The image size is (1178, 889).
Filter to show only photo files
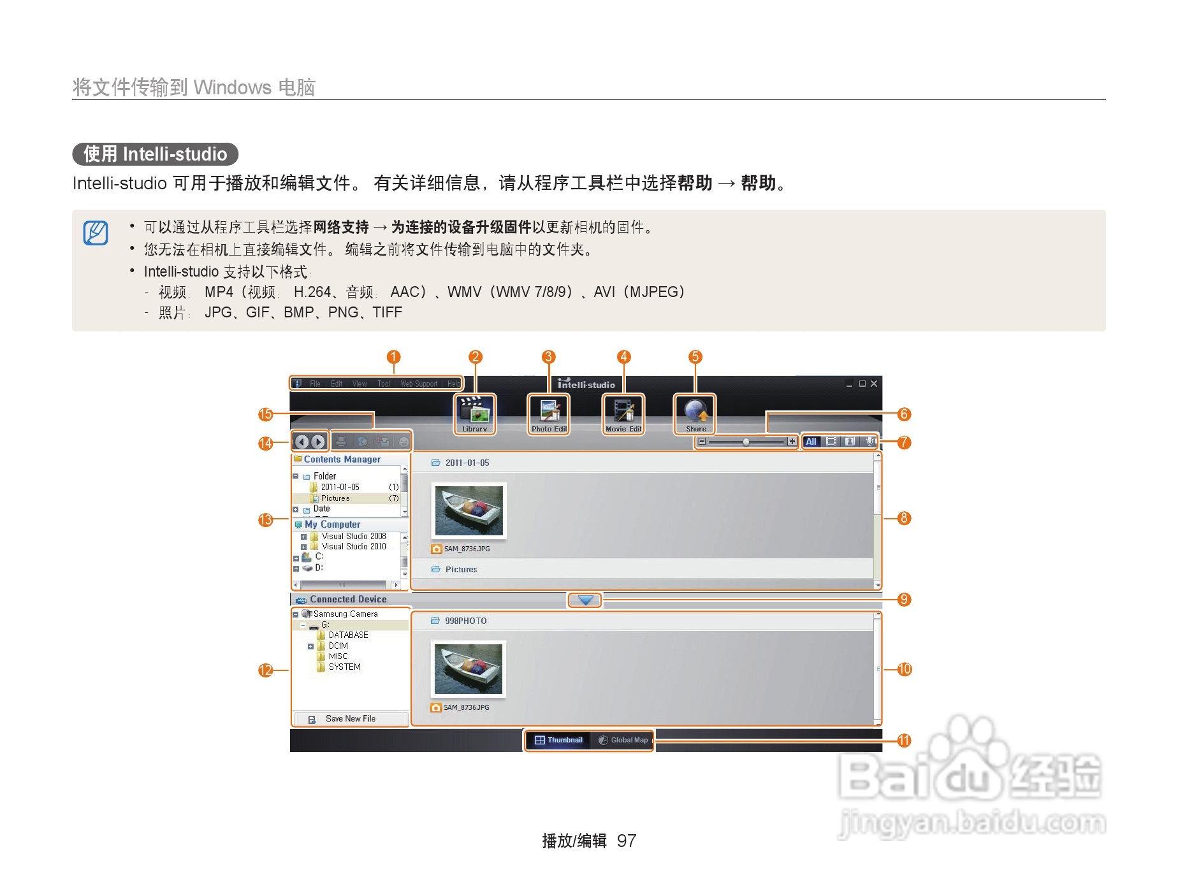pyautogui.click(x=850, y=442)
